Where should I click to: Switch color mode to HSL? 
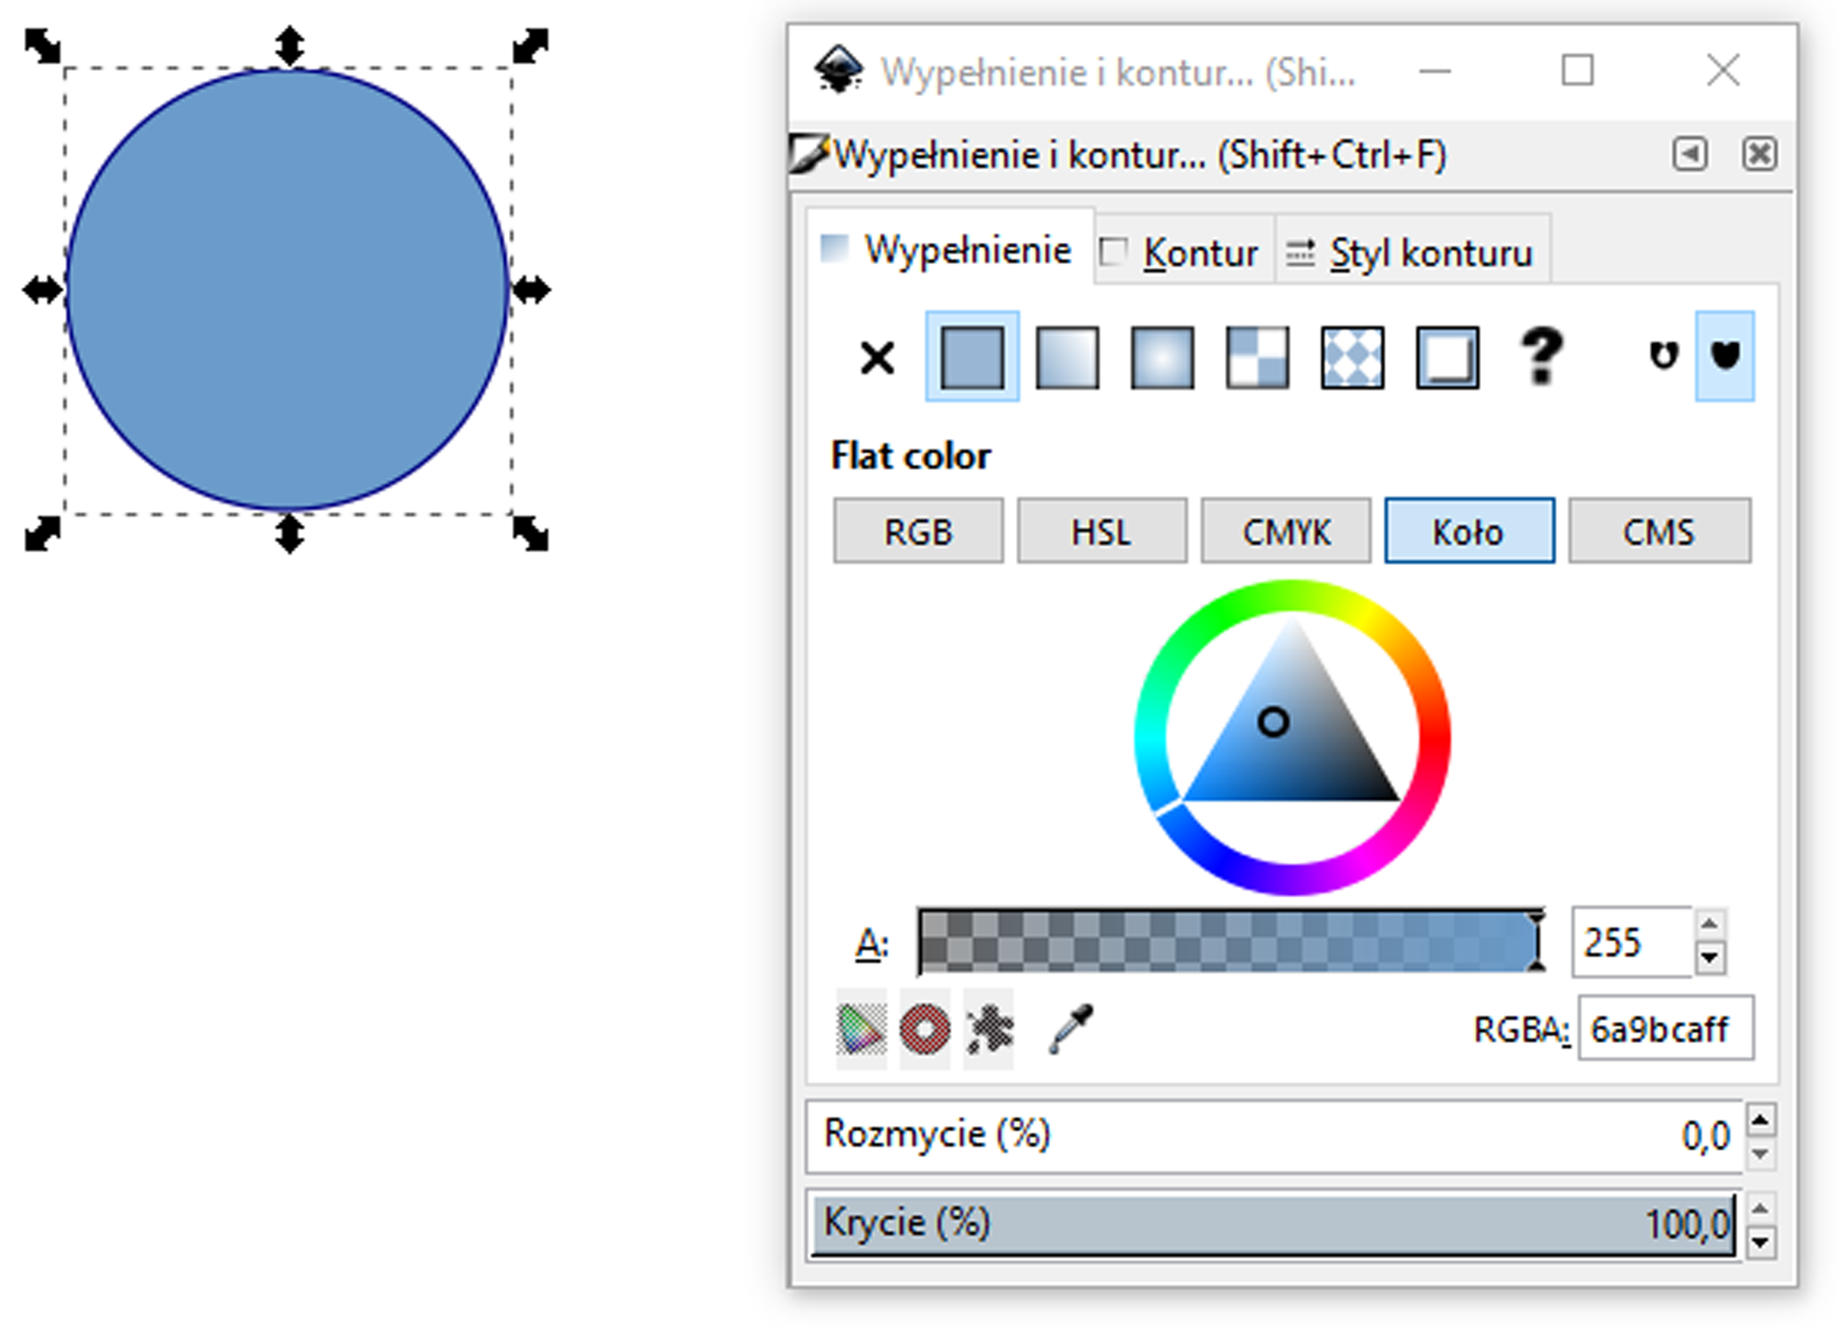pos(1102,531)
